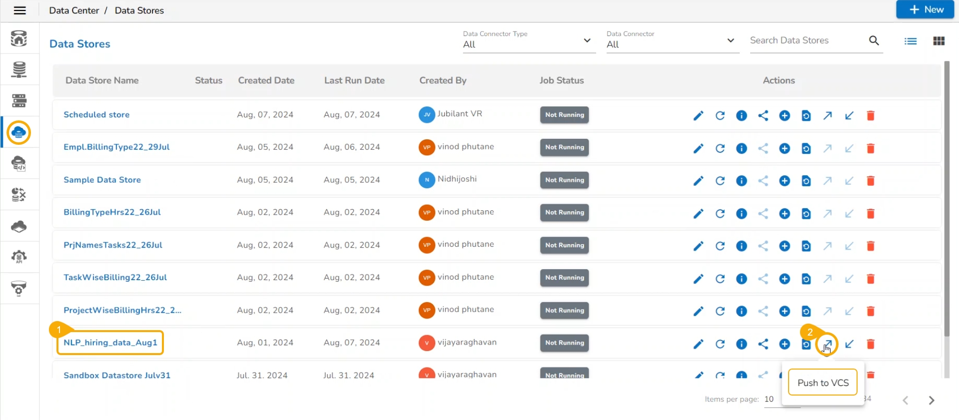Click Pull from VCS arrow for Scheduled store
Screen dimensions: 959x420
point(849,116)
